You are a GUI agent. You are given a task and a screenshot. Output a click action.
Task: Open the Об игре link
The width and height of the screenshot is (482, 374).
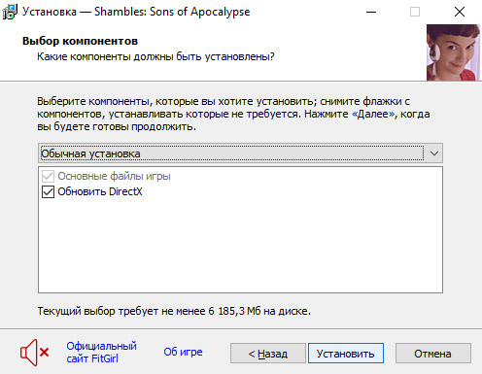click(x=183, y=352)
